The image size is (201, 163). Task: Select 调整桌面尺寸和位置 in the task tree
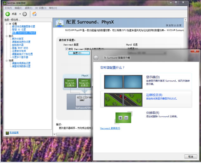(x=22, y=54)
